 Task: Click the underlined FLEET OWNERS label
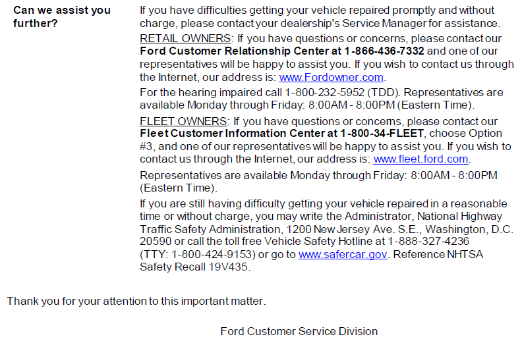183,121
